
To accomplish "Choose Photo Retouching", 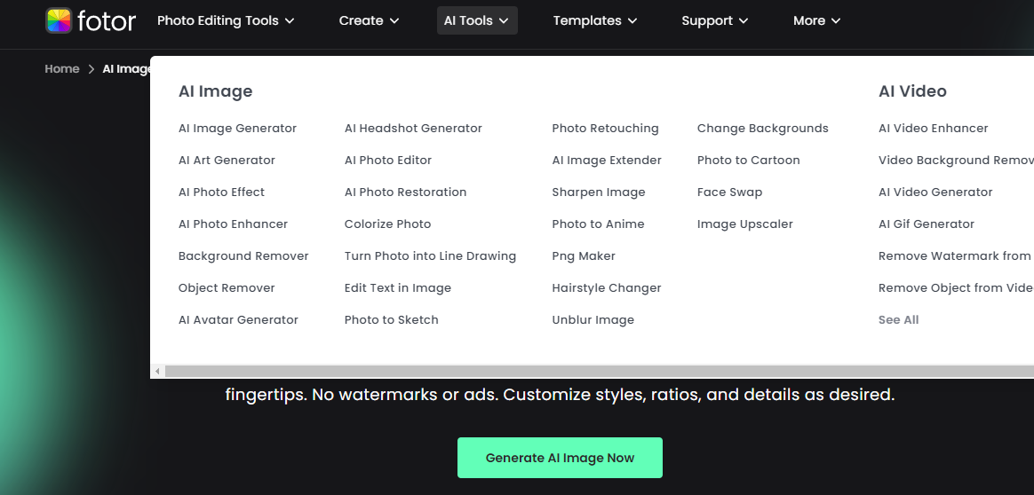I will pyautogui.click(x=605, y=129).
